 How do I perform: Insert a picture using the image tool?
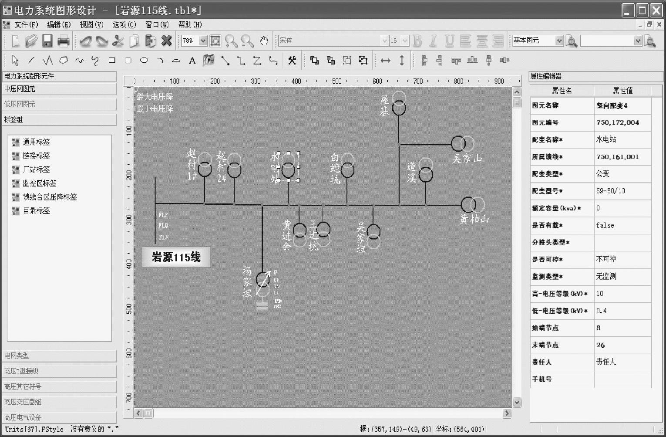pos(209,60)
